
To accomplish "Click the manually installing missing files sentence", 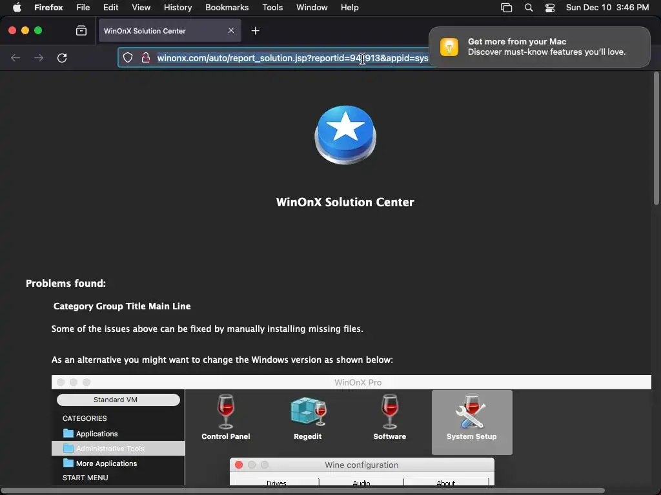I will click(x=207, y=329).
